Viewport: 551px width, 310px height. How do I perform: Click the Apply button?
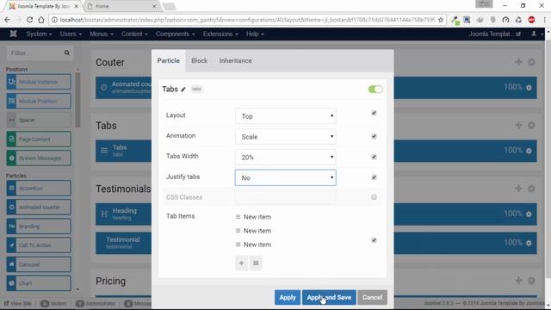click(x=288, y=297)
